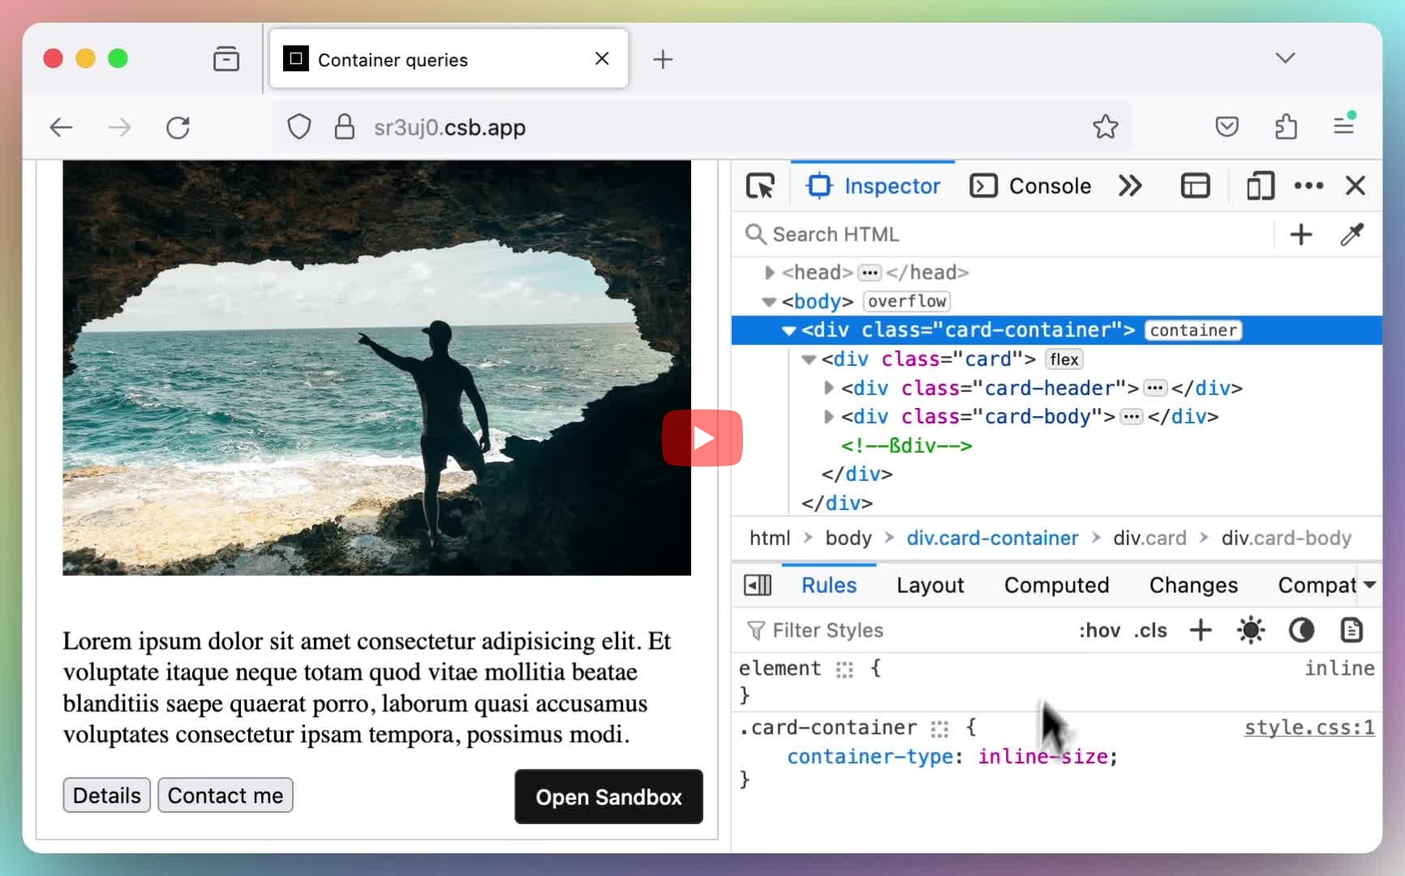Edit the inline-size property value
1405x876 pixels.
pos(1042,757)
